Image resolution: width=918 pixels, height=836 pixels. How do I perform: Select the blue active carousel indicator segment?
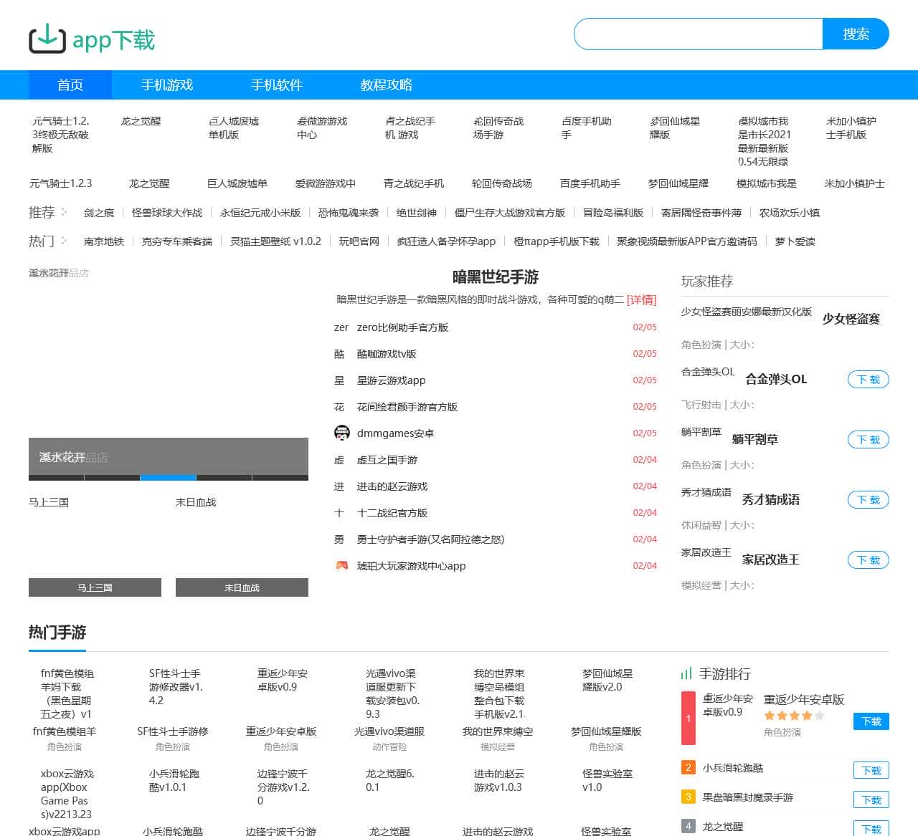coord(168,477)
